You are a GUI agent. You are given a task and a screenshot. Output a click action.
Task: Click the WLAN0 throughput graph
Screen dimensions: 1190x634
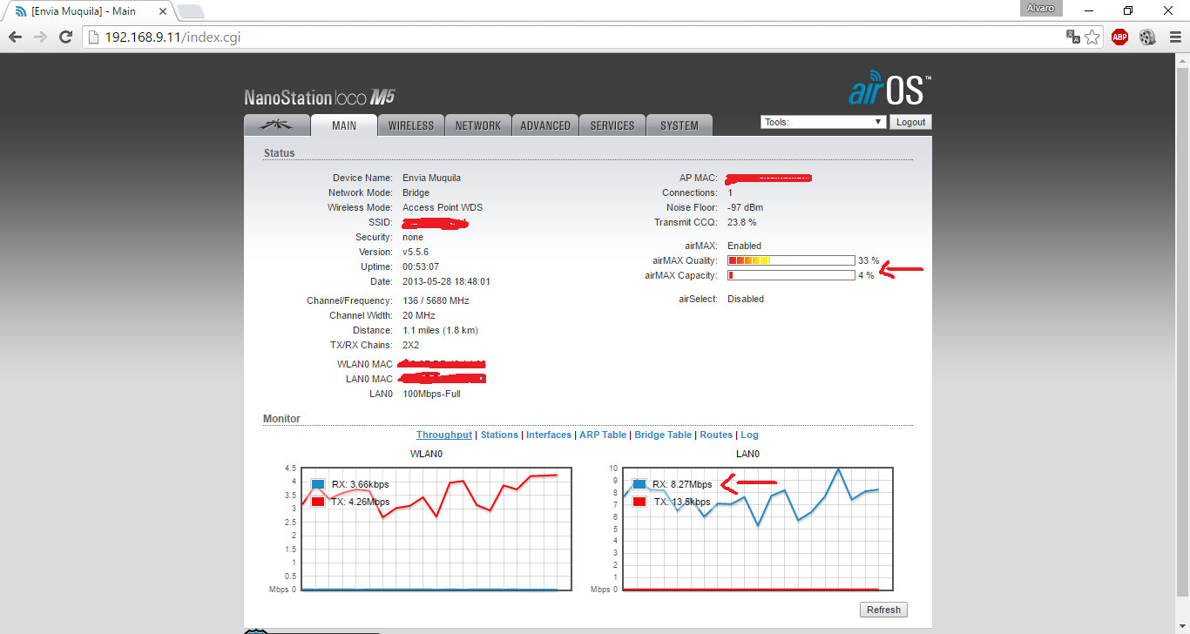(x=436, y=529)
